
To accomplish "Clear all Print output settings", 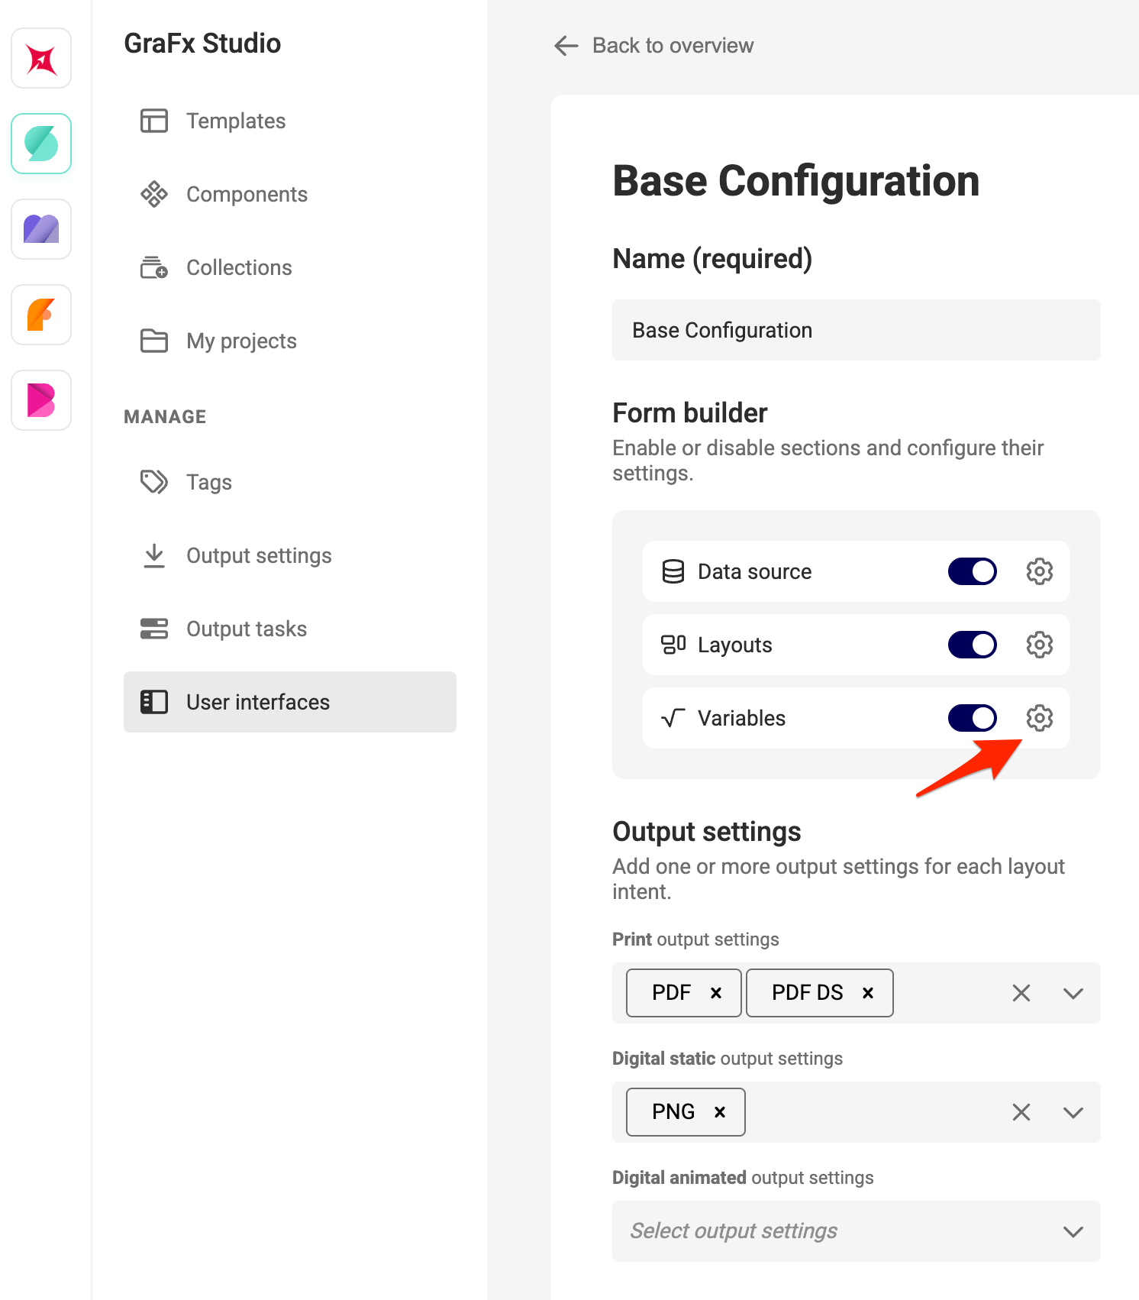I will [1021, 993].
